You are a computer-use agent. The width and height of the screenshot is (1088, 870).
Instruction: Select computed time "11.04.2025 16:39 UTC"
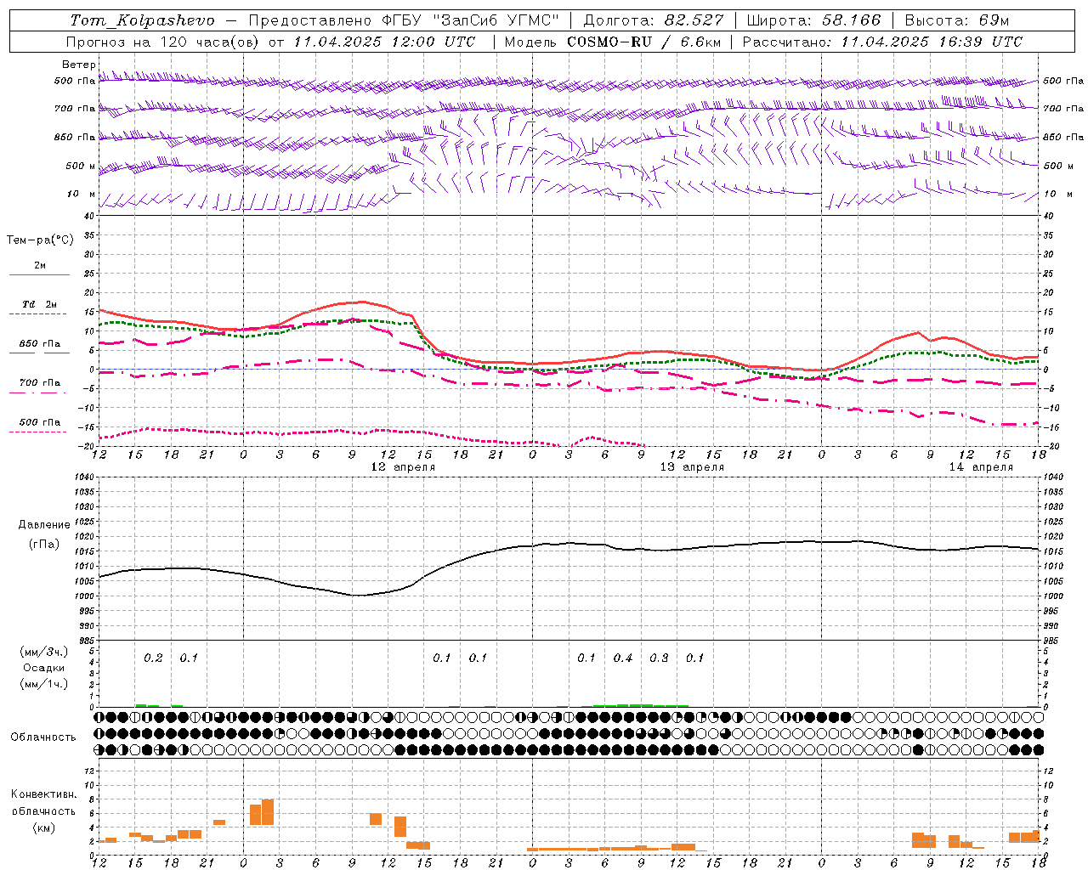point(932,42)
